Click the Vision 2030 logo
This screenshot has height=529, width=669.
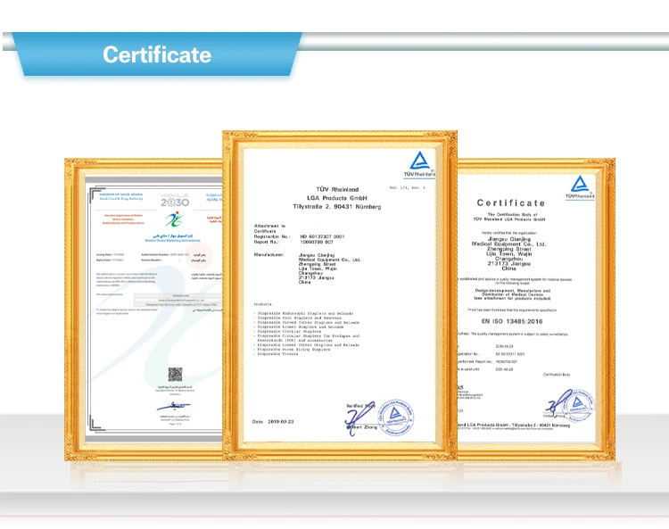click(x=175, y=200)
